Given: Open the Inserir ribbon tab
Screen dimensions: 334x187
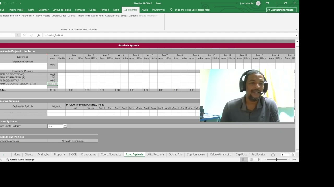Looking at the screenshot, I should (31, 10).
